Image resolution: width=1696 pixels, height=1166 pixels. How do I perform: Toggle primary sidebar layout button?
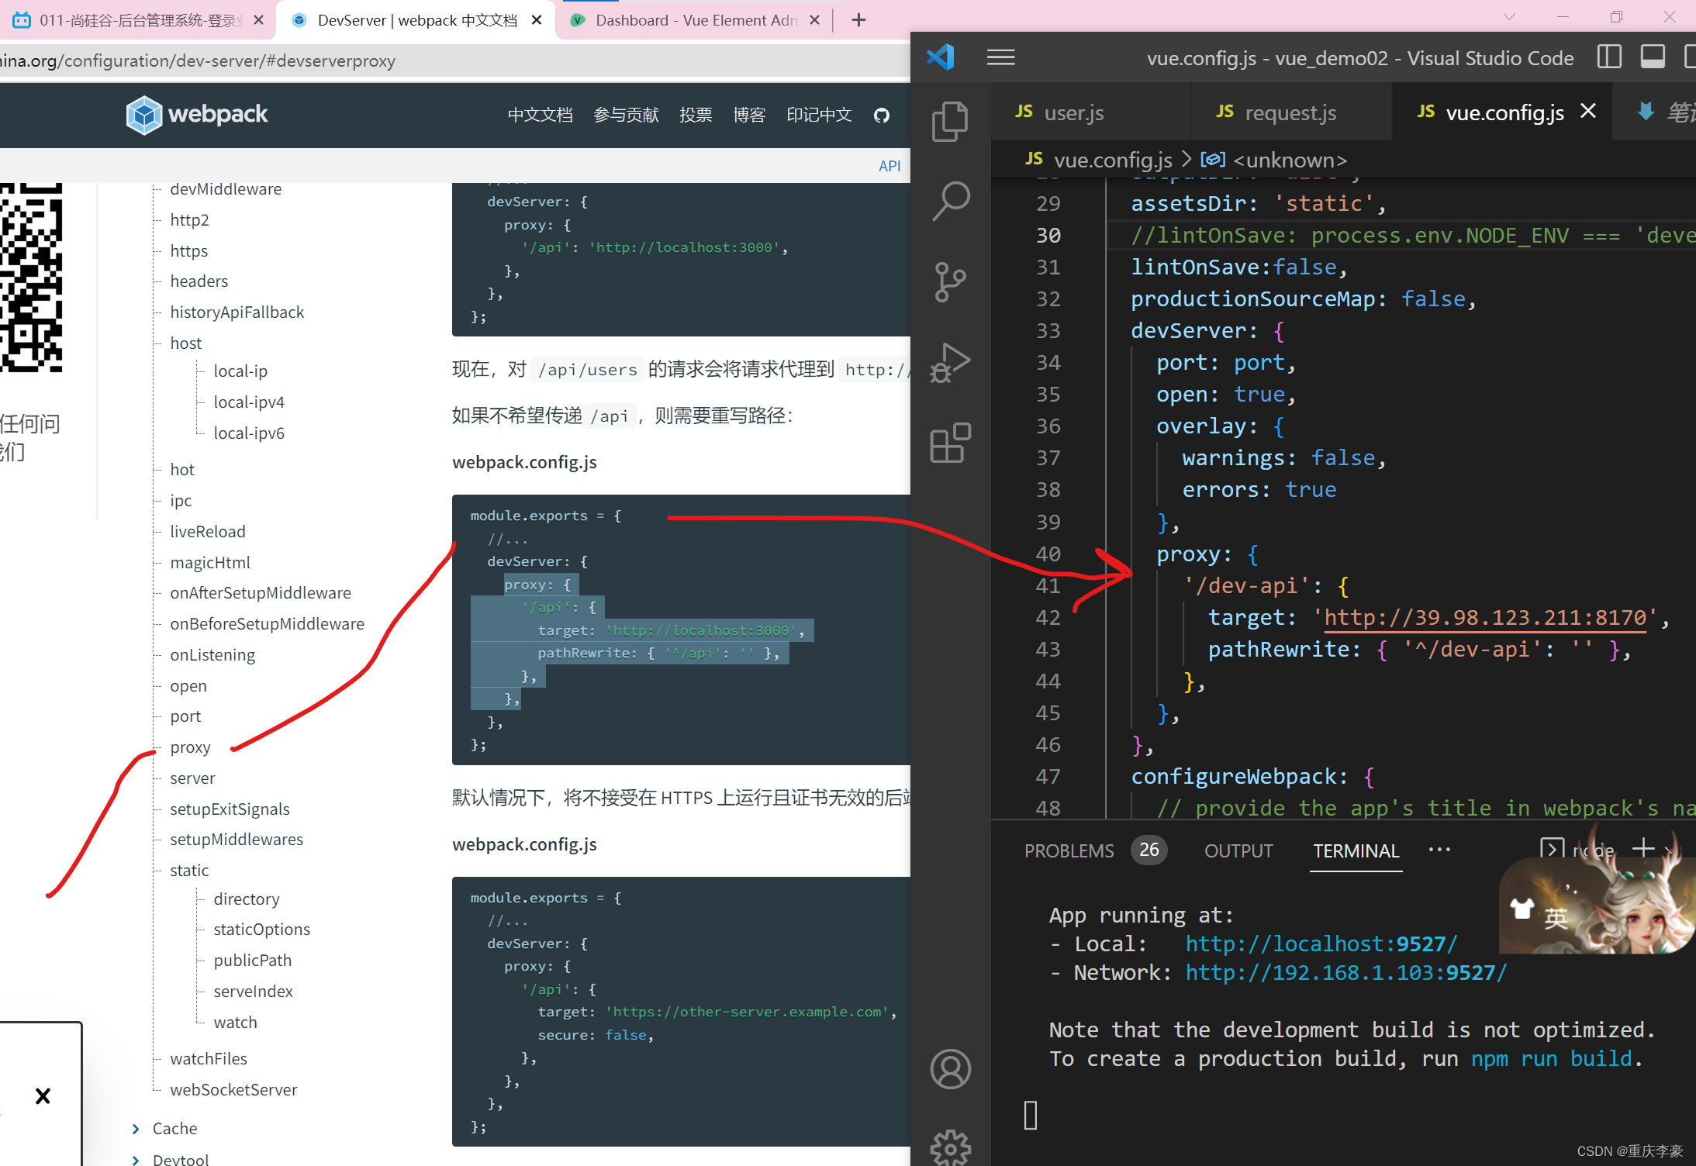[1609, 57]
